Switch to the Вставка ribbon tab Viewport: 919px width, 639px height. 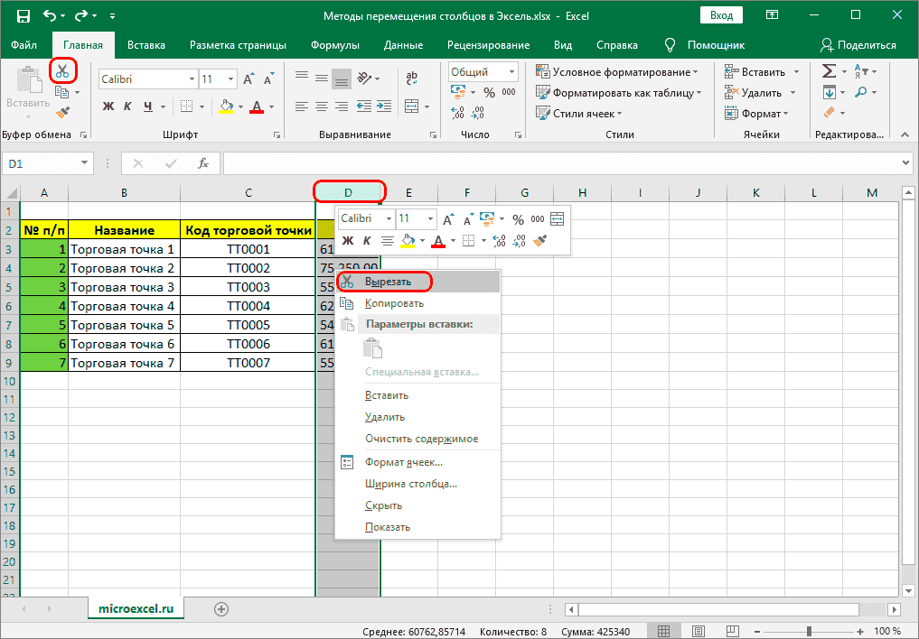pos(146,44)
